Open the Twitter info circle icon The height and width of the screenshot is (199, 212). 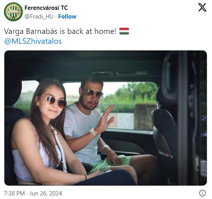click(x=203, y=193)
